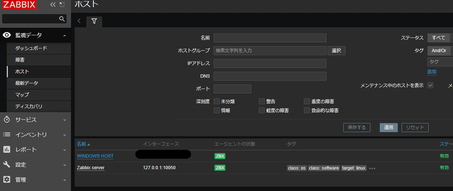This screenshot has width=453, height=191.
Task: Open the WINDOWS HOST link
Action: pyautogui.click(x=95, y=156)
